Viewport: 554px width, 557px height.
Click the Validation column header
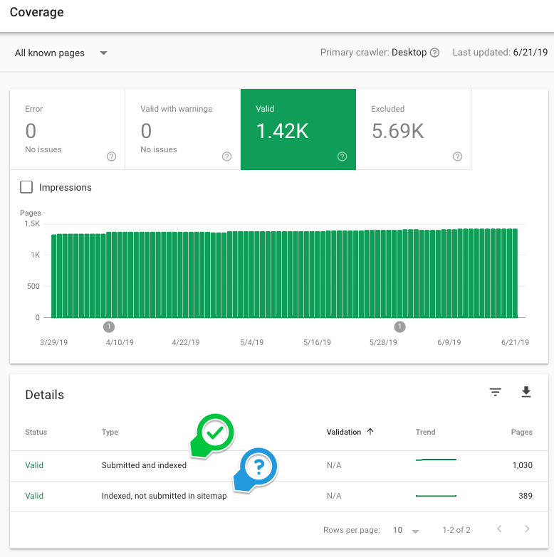click(x=343, y=432)
